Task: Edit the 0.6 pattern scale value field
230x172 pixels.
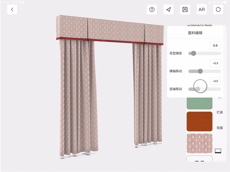Action: 215,46
